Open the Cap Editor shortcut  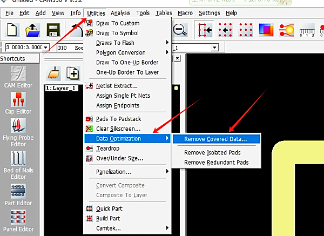tap(18, 103)
